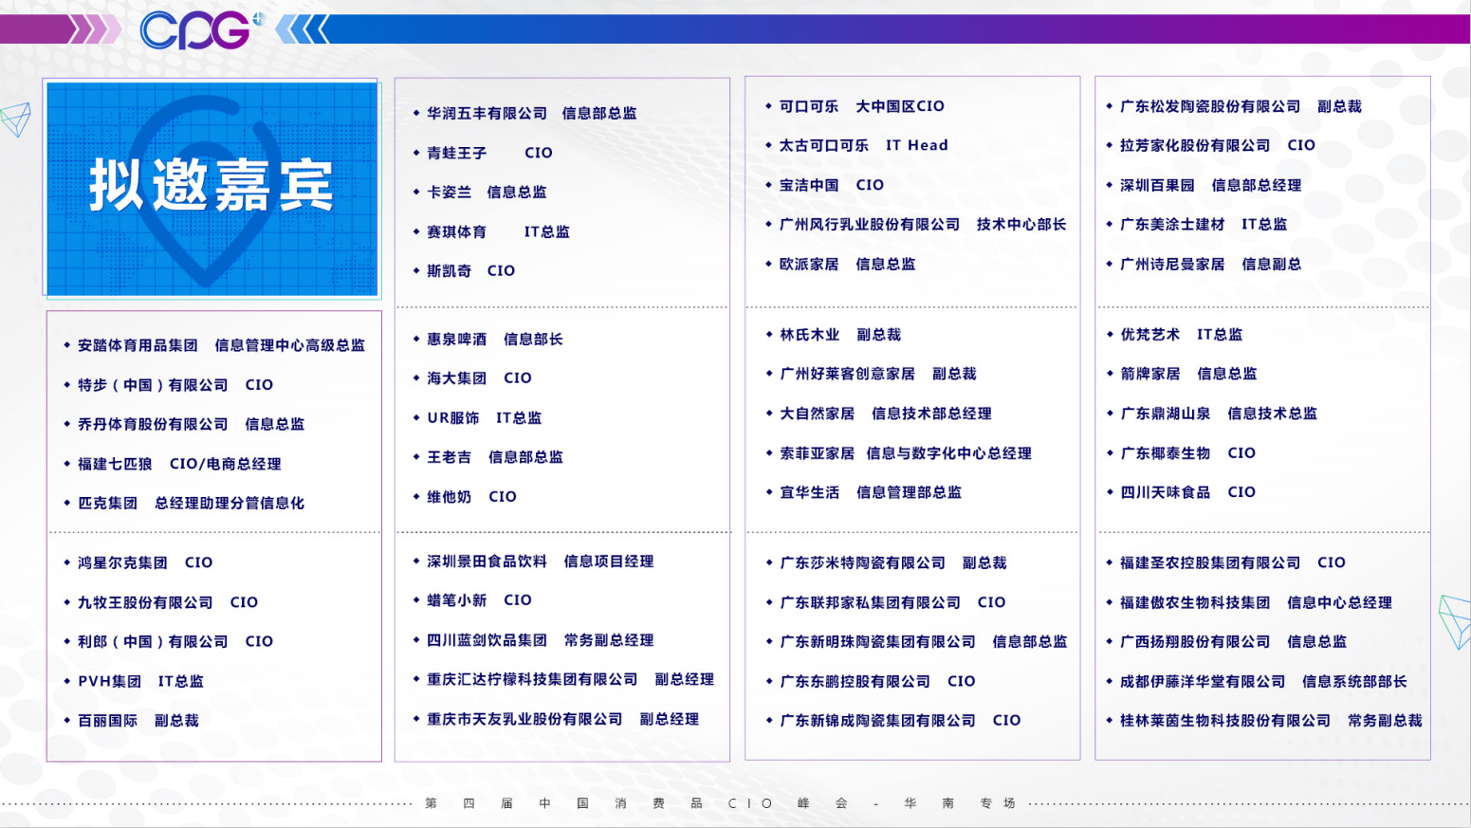Select 广东美涂士建材 IT总监 entry

click(x=1203, y=224)
